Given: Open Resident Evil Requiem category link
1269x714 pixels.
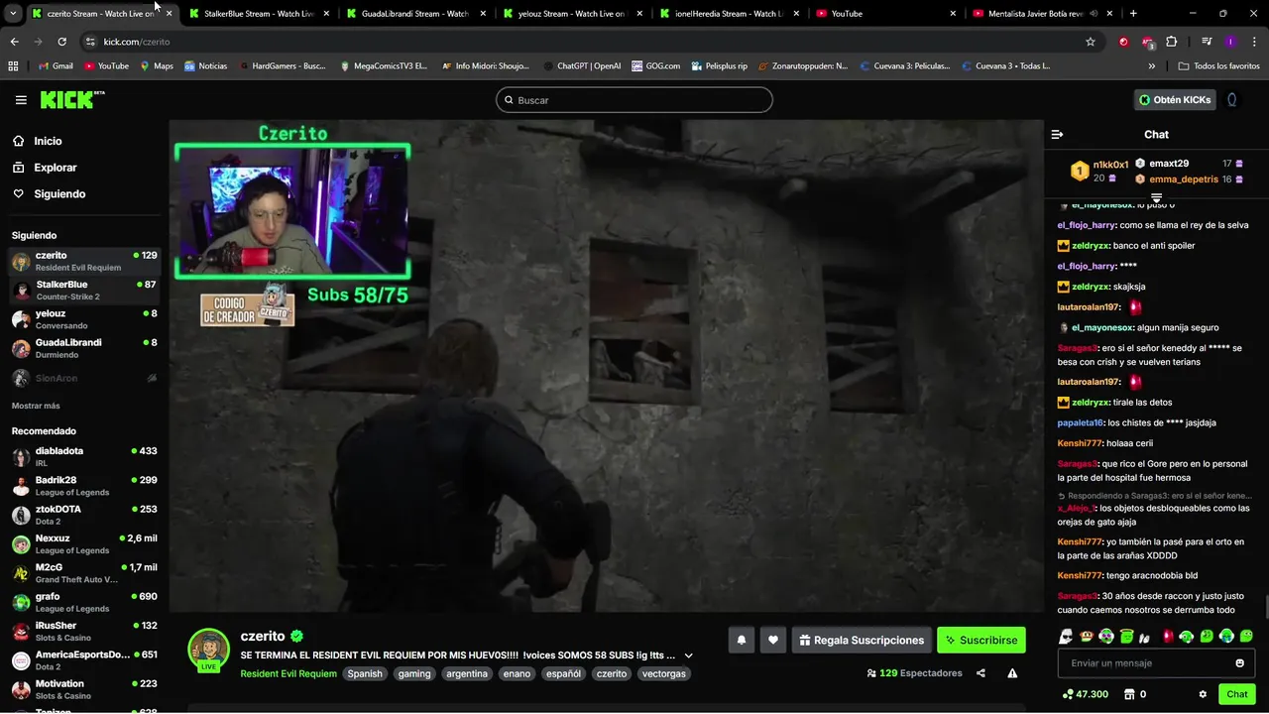Looking at the screenshot, I should [288, 674].
